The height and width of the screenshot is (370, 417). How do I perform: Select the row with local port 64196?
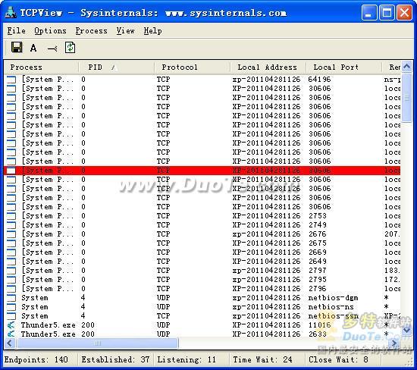202,80
